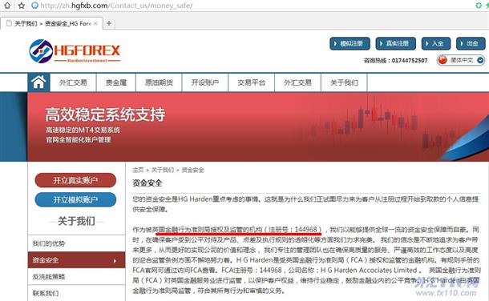Open the 简体中文 language dropdown
The height and width of the screenshot is (301, 489).
[x=461, y=60]
